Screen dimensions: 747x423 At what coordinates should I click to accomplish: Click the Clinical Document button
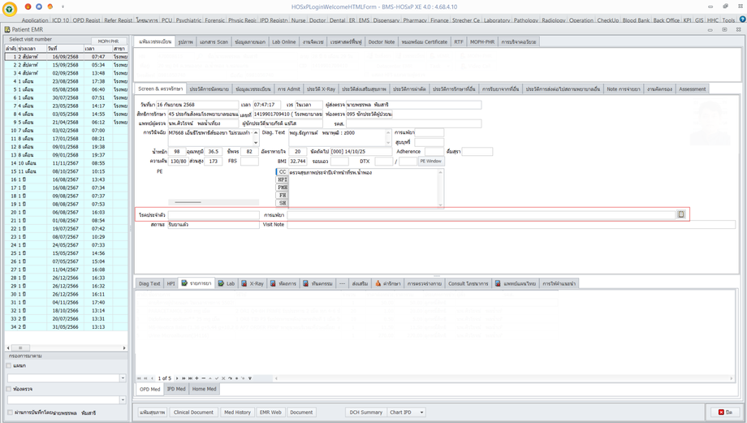click(193, 412)
